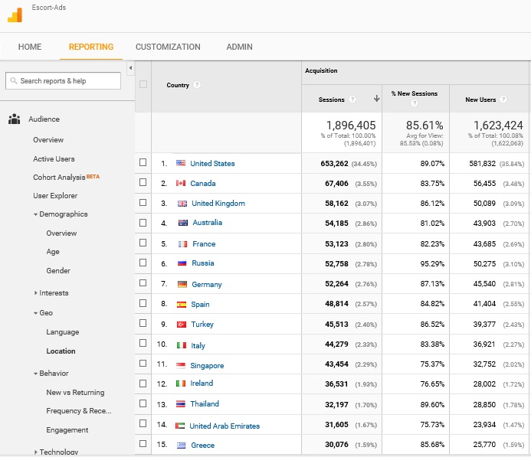Open the Greece country link
This screenshot has height=457, width=531.
[x=202, y=446]
